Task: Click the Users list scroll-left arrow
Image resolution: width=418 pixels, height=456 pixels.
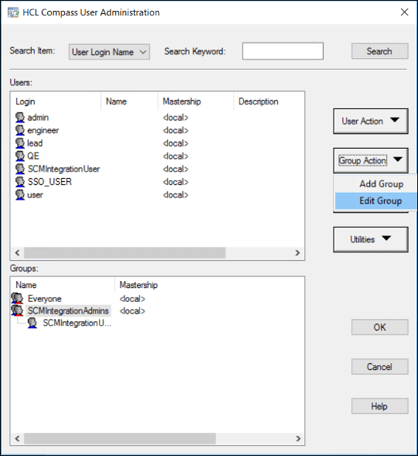Action: point(18,252)
